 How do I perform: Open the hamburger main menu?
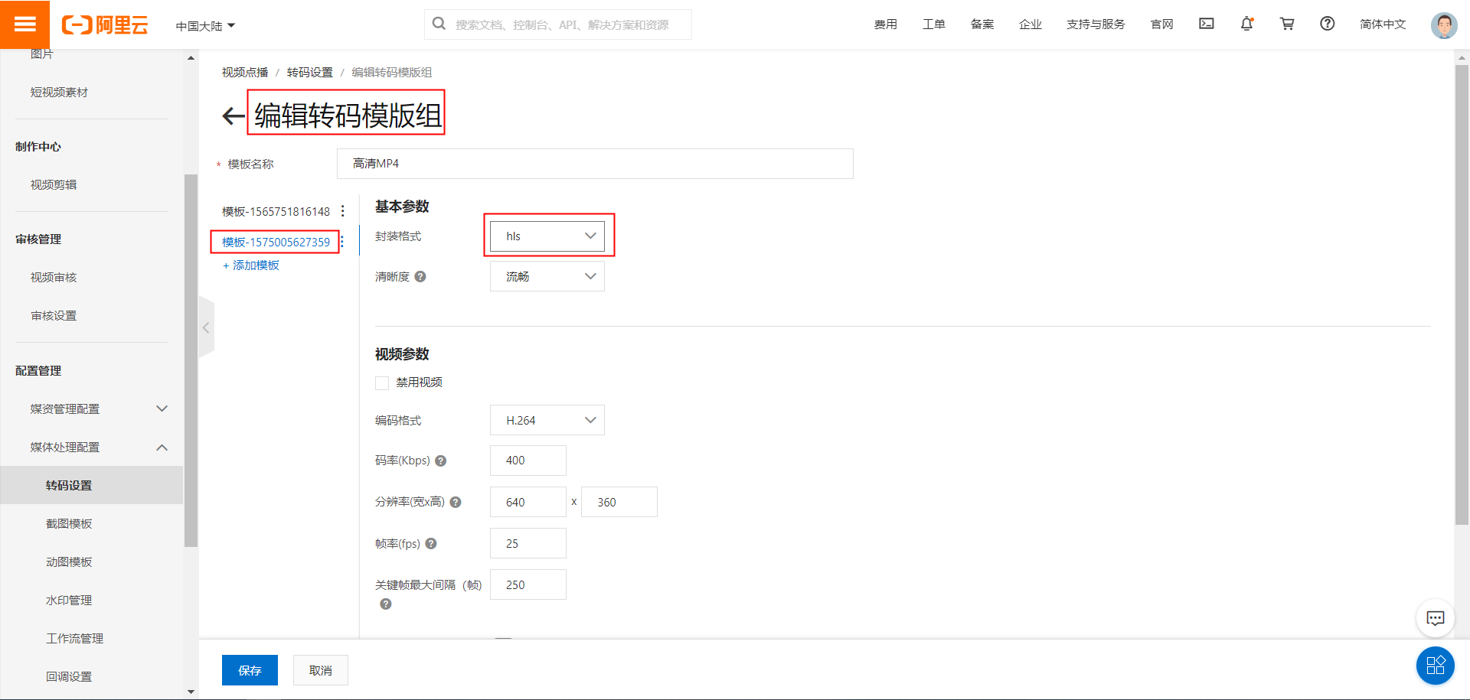pyautogui.click(x=24, y=24)
